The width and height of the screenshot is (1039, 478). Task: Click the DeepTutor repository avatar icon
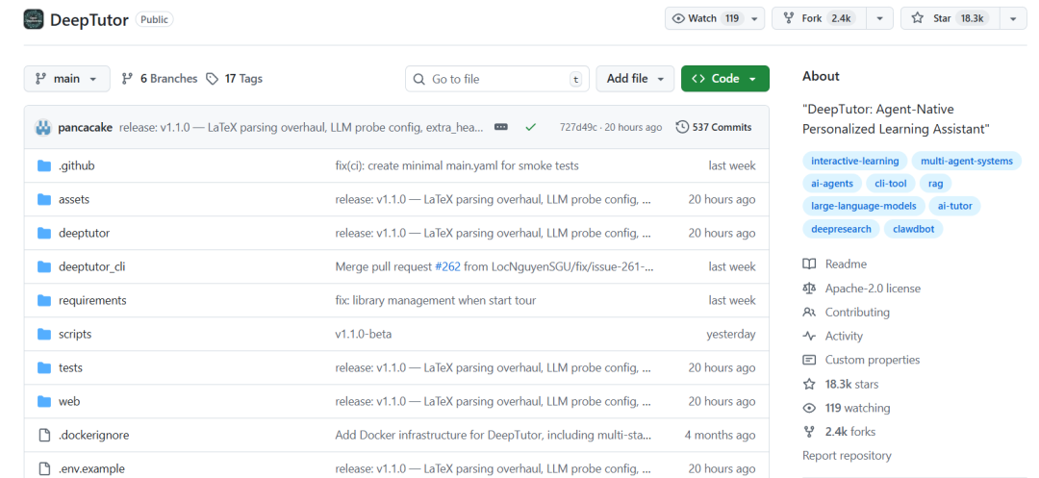point(34,19)
